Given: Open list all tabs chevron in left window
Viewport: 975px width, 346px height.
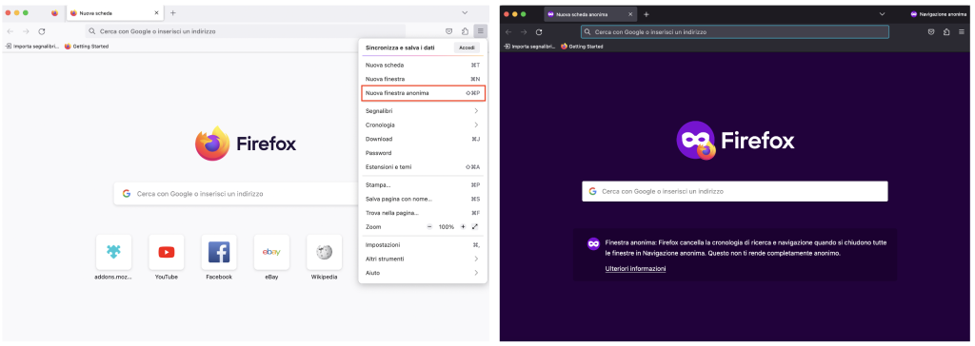Looking at the screenshot, I should 465,13.
